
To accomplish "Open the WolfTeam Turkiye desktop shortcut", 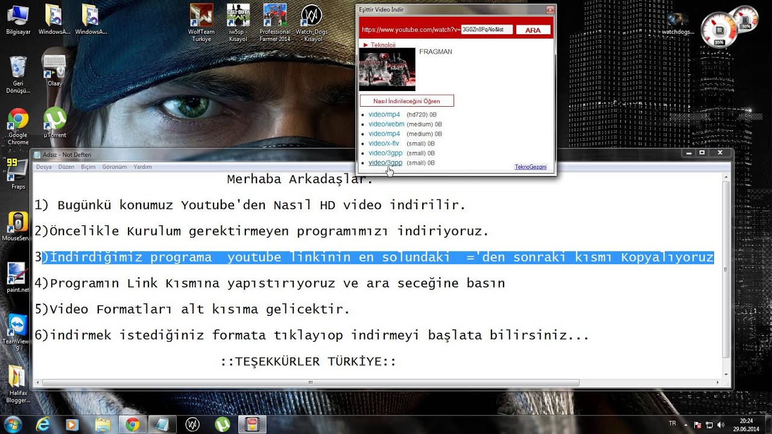I will [x=201, y=23].
